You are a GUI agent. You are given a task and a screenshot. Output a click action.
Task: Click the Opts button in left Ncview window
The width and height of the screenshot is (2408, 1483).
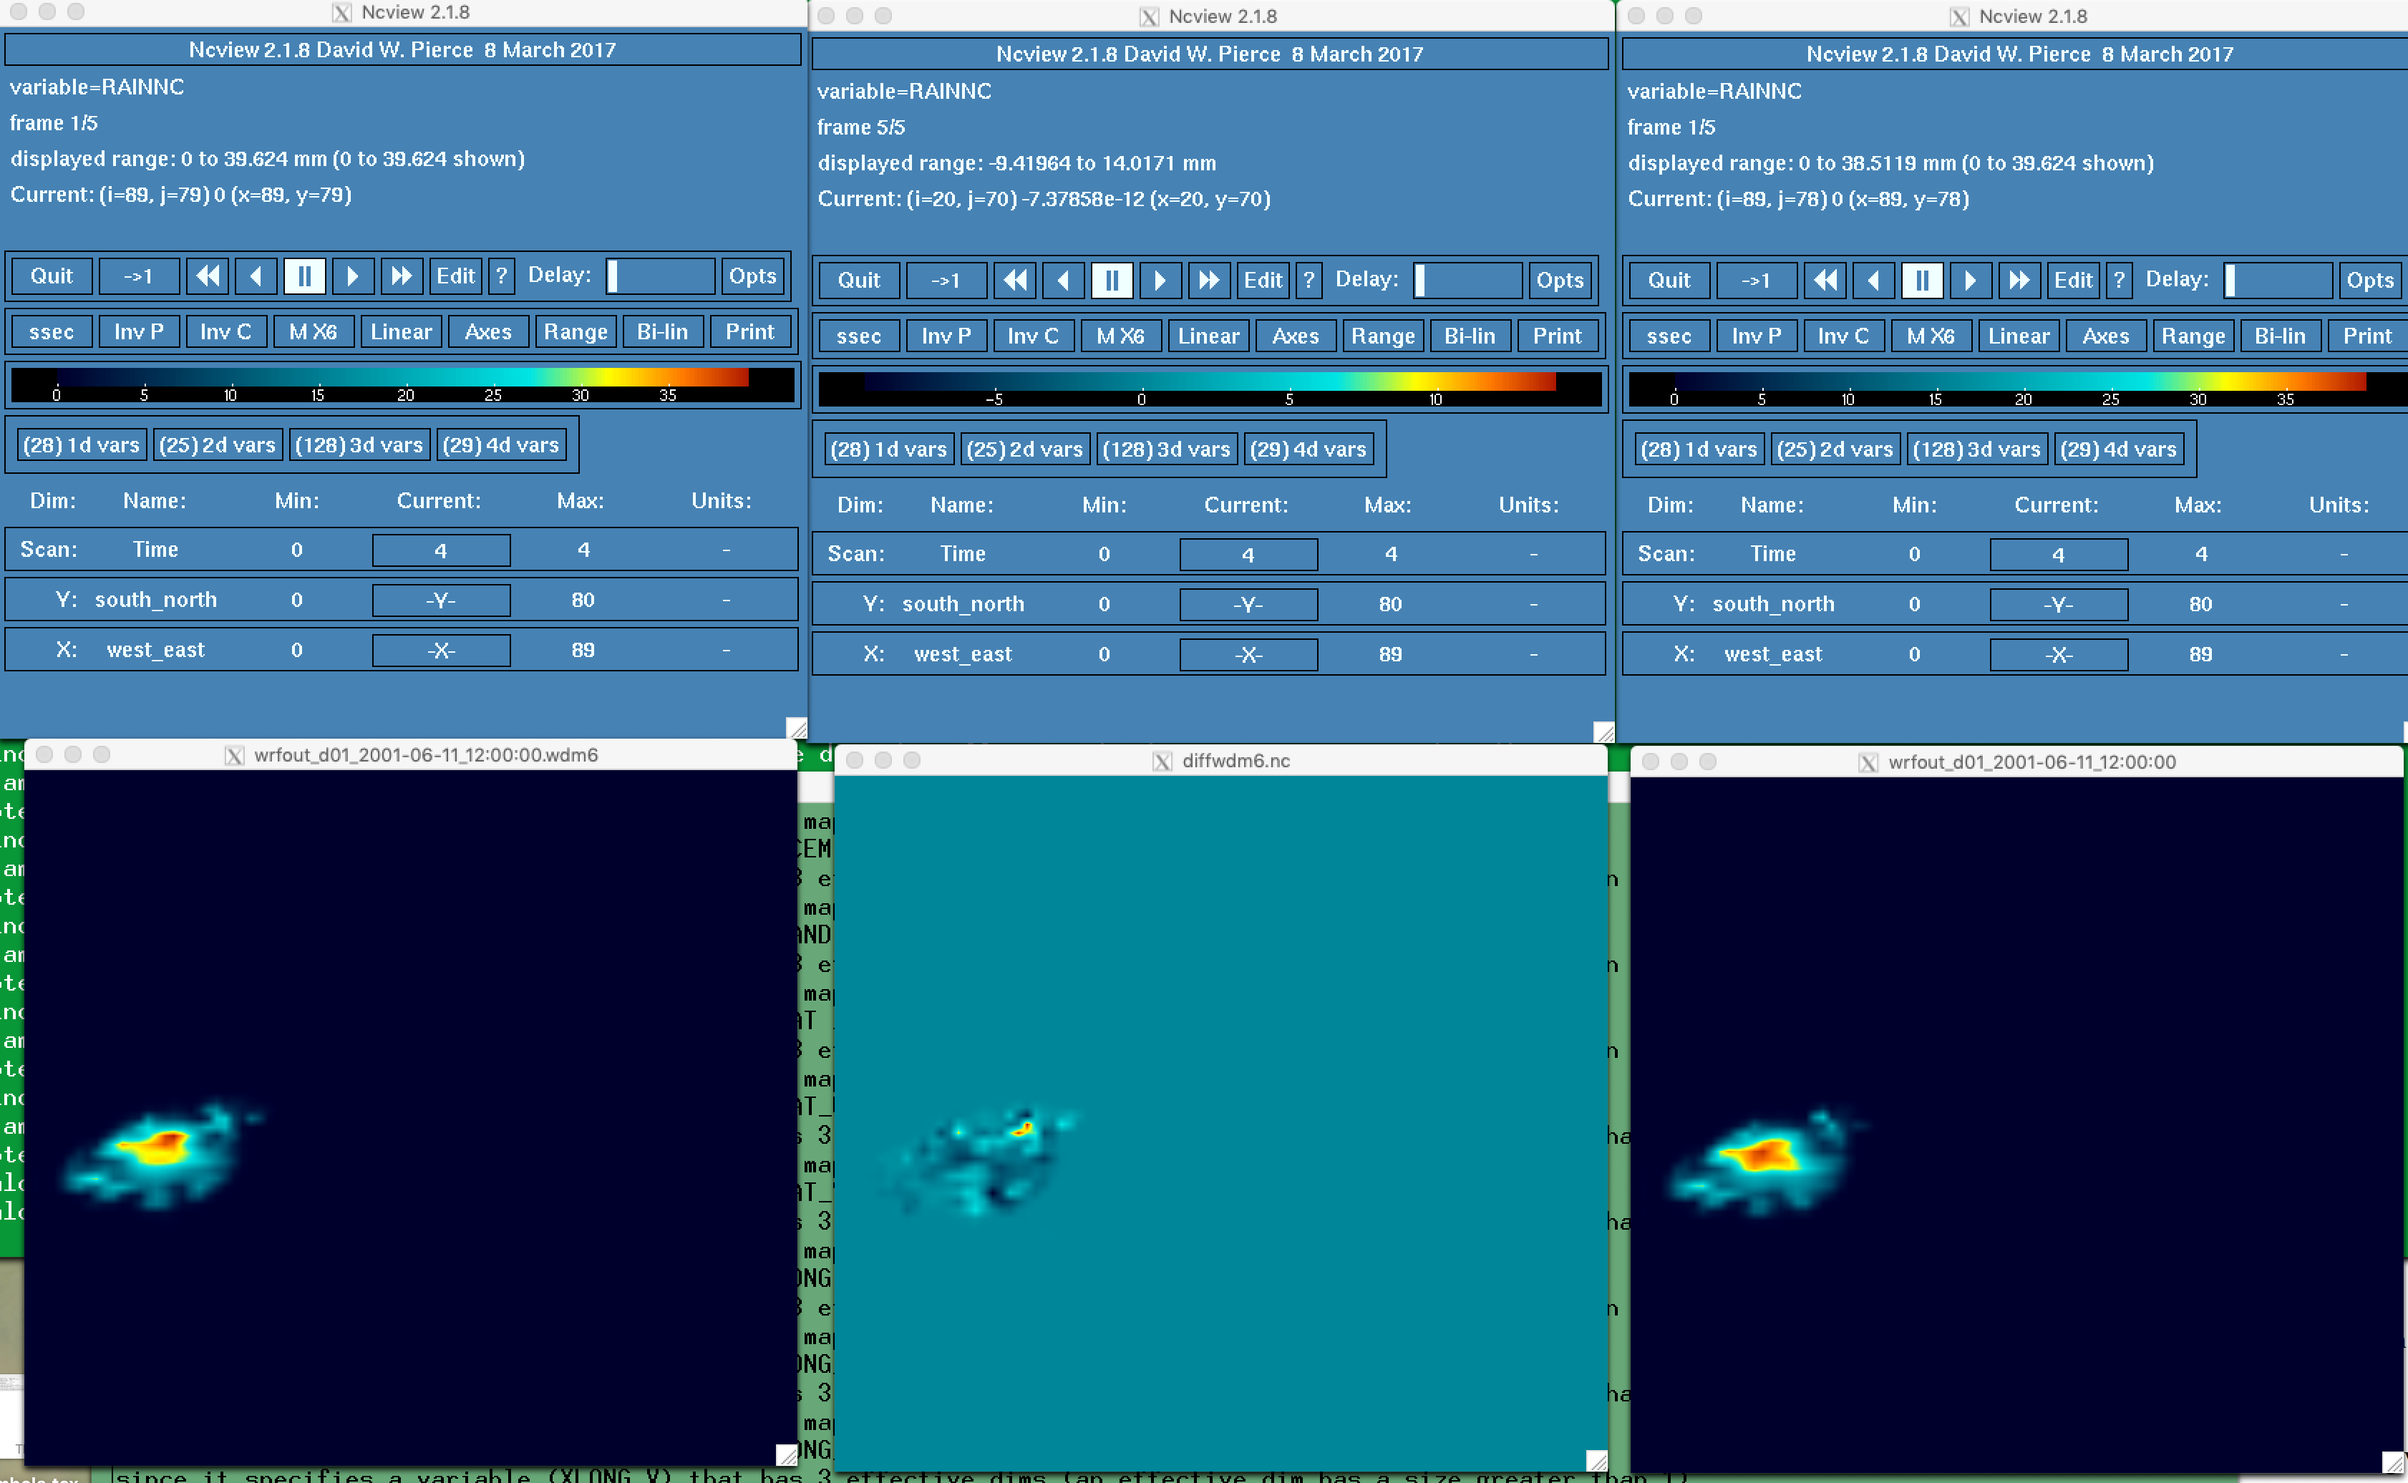(x=752, y=276)
